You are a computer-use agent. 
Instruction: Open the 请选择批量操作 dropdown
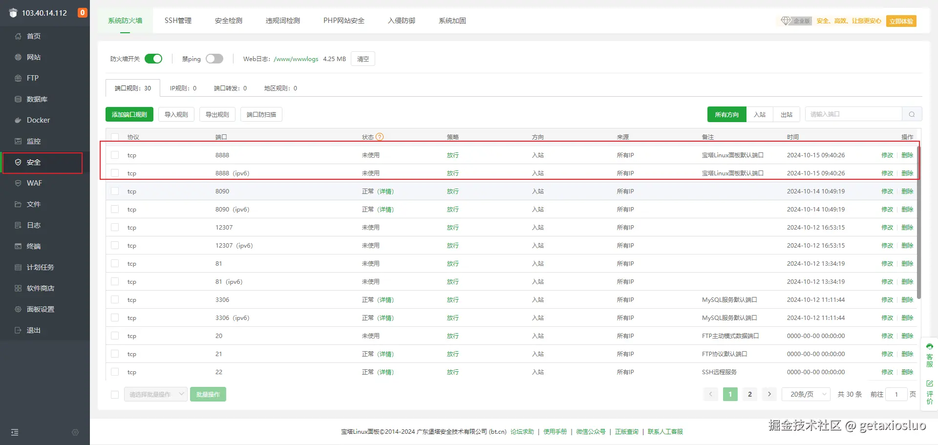click(156, 394)
